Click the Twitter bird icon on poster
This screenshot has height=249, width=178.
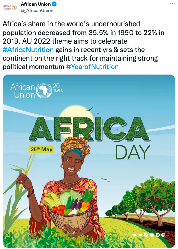tap(146, 235)
